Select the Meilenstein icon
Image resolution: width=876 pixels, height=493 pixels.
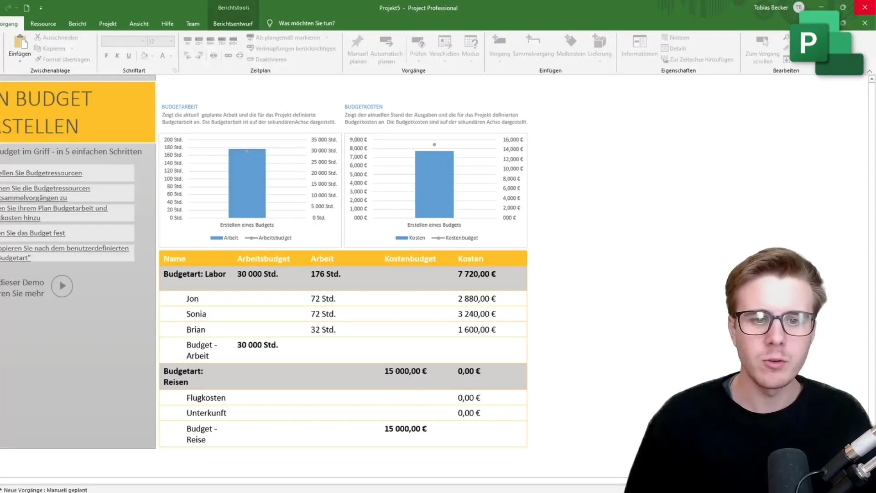pyautogui.click(x=570, y=45)
